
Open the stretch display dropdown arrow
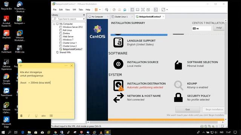pyautogui.click(x=167, y=10)
